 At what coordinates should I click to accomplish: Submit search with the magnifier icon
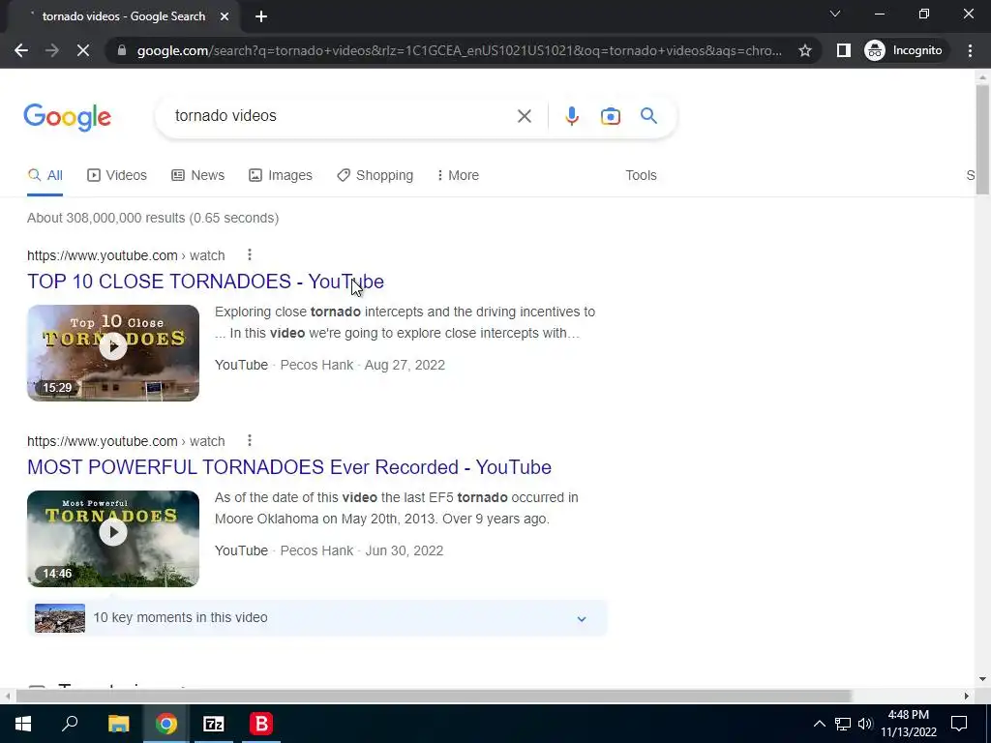click(648, 116)
